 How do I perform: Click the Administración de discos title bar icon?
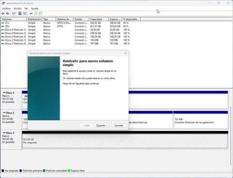pyautogui.click(x=3, y=3)
